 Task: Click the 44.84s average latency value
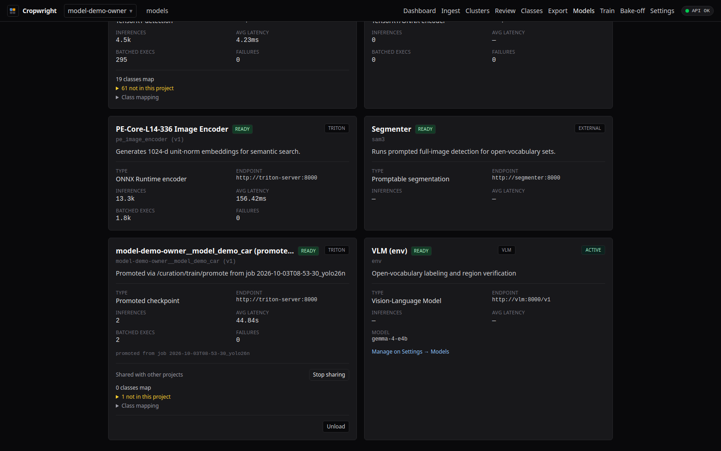[247, 321]
